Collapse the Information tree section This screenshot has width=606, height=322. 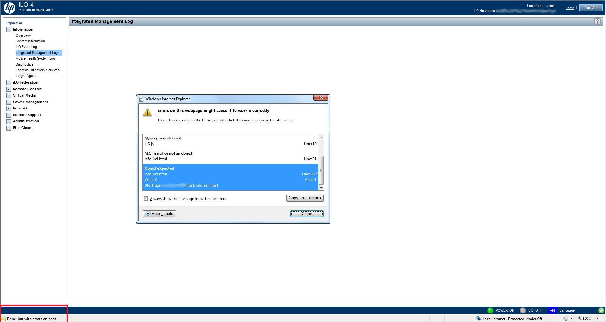click(9, 30)
